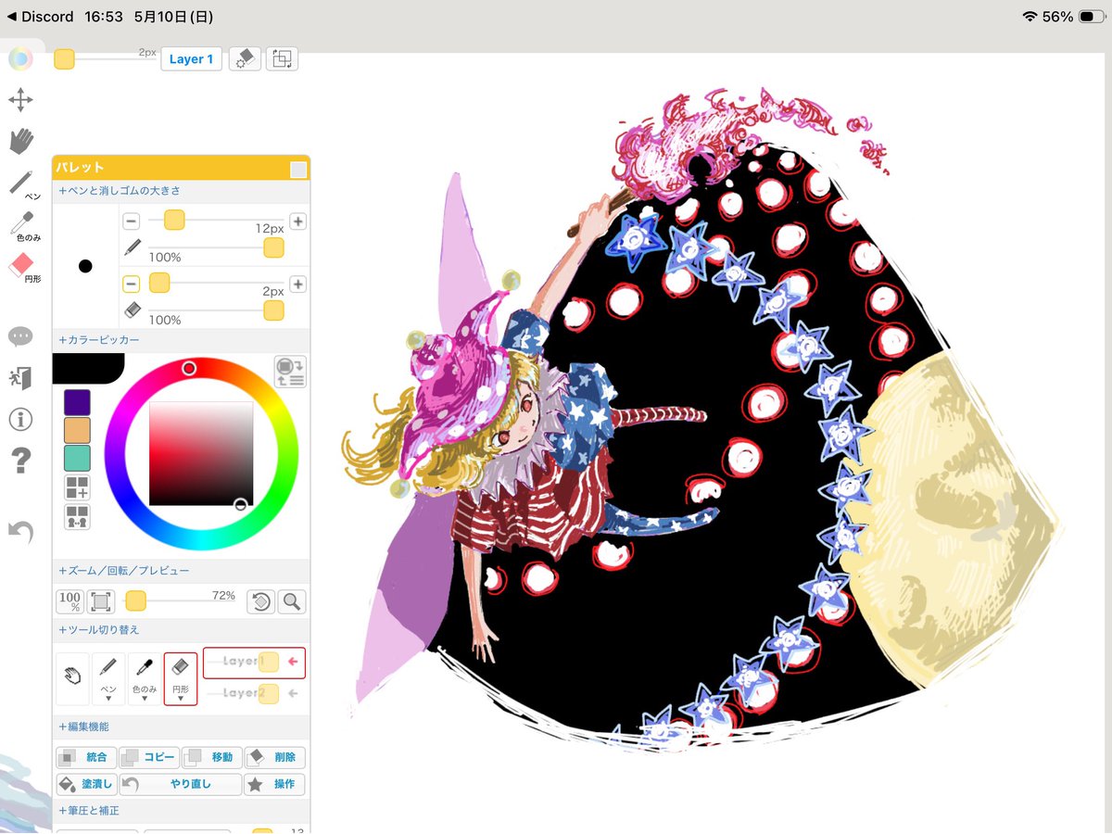The image size is (1112, 834).
Task: Select the ペン pen tool in left sidebar
Action: click(23, 184)
